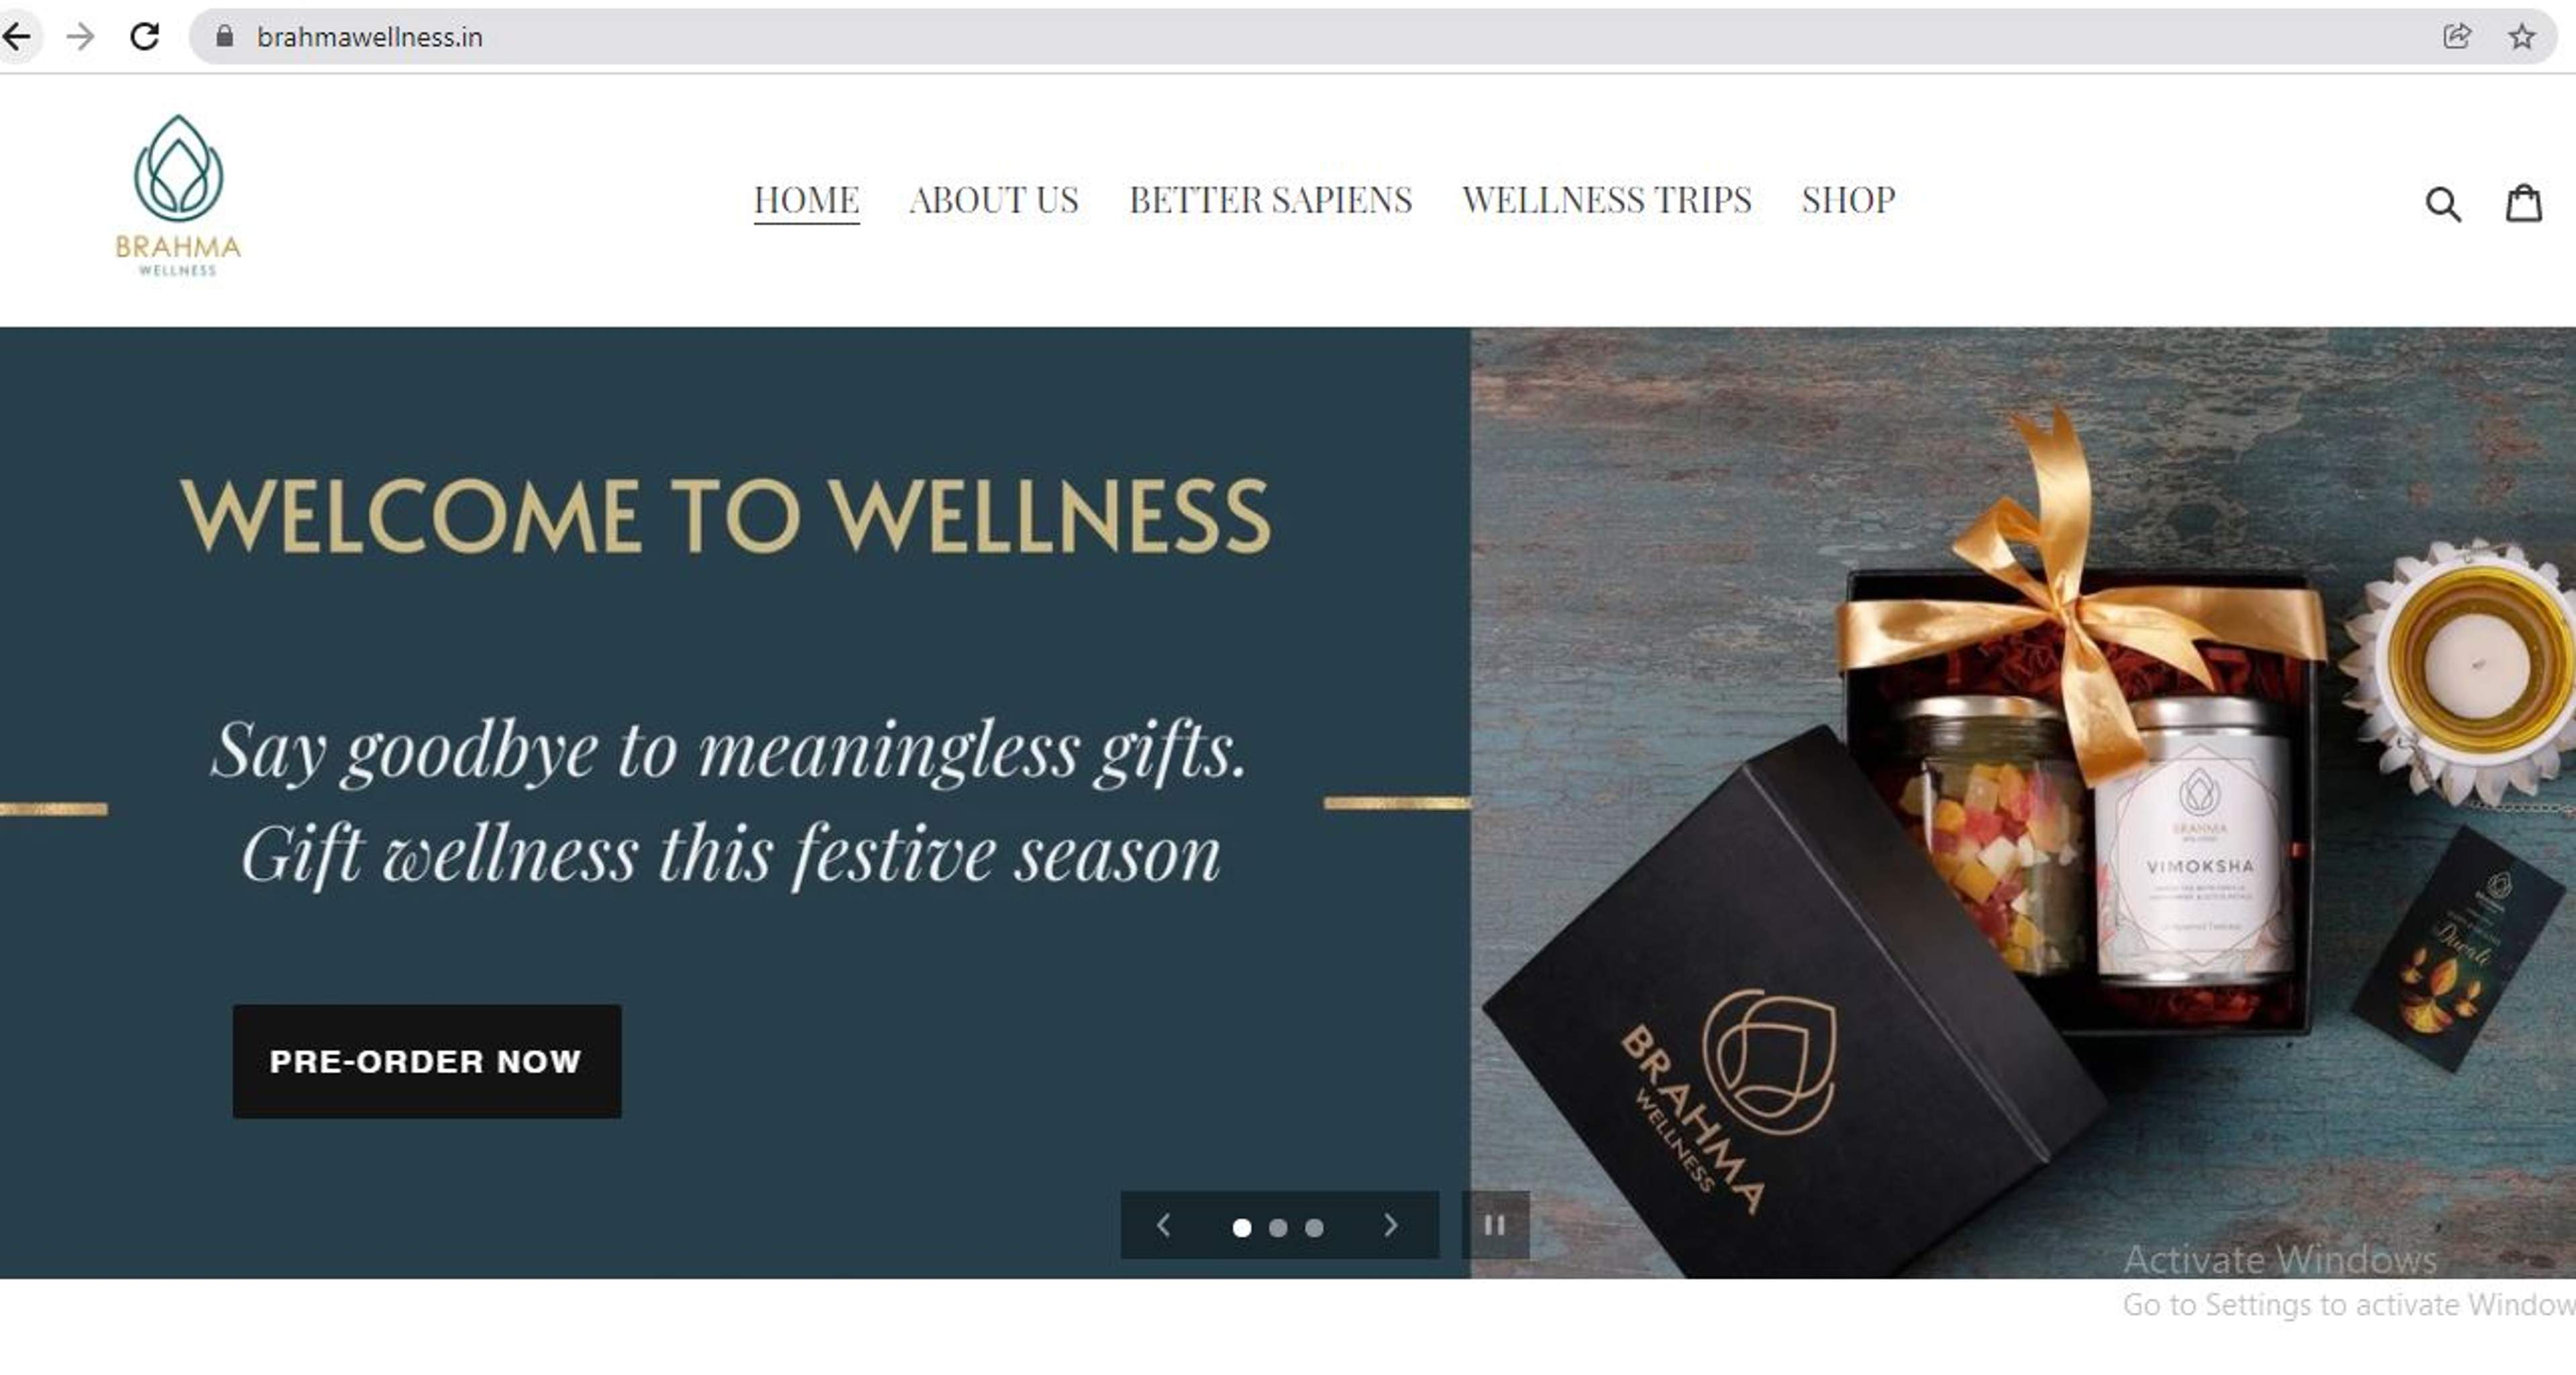
Task: Pause the slideshow
Action: 1495,1225
